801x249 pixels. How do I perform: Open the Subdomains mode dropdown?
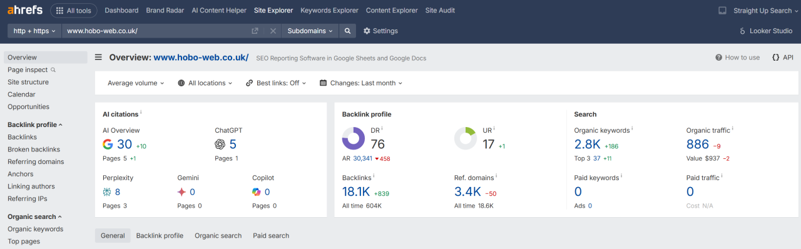tap(310, 31)
